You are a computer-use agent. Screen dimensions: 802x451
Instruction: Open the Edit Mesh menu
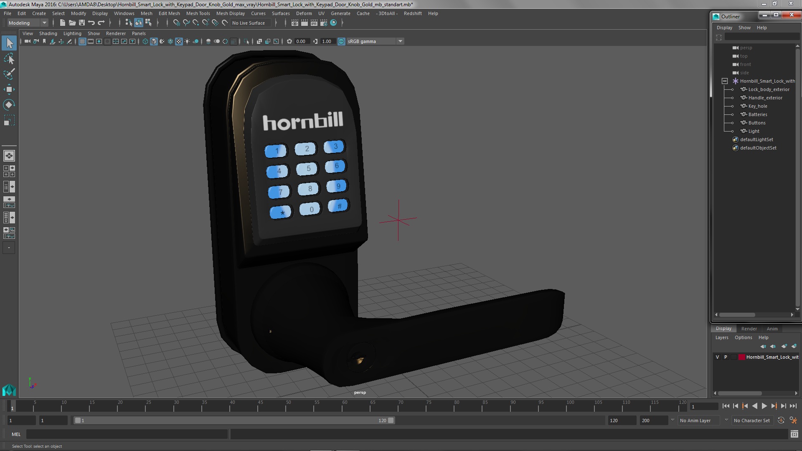click(169, 13)
